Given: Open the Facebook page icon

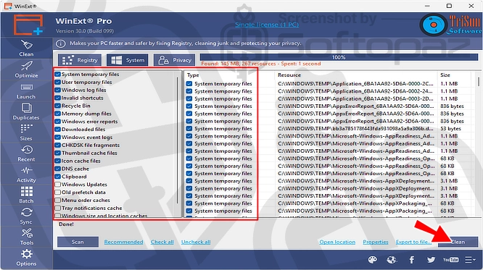Looking at the screenshot, I should click(x=411, y=260).
